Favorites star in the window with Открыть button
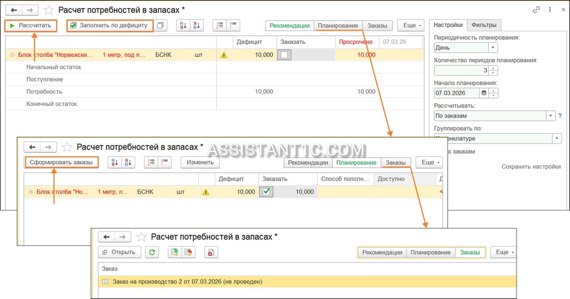Image resolution: width=570 pixels, height=299 pixels. [141, 237]
